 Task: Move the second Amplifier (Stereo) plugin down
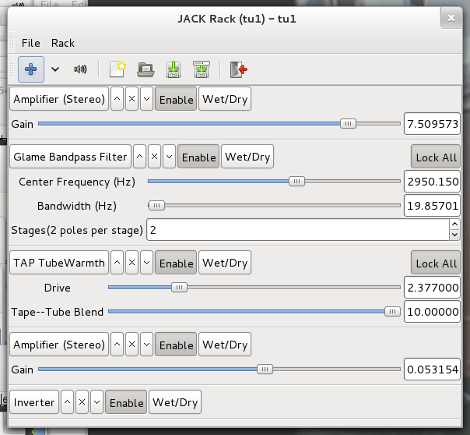(146, 345)
